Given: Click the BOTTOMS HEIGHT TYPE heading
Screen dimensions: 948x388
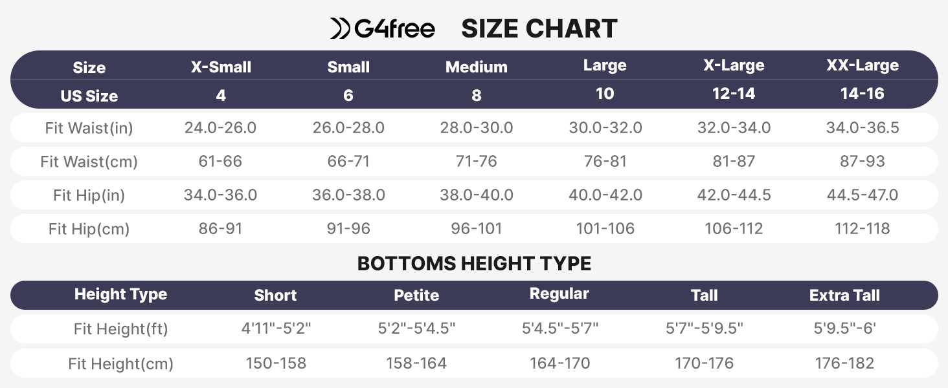Looking at the screenshot, I should click(x=474, y=263).
